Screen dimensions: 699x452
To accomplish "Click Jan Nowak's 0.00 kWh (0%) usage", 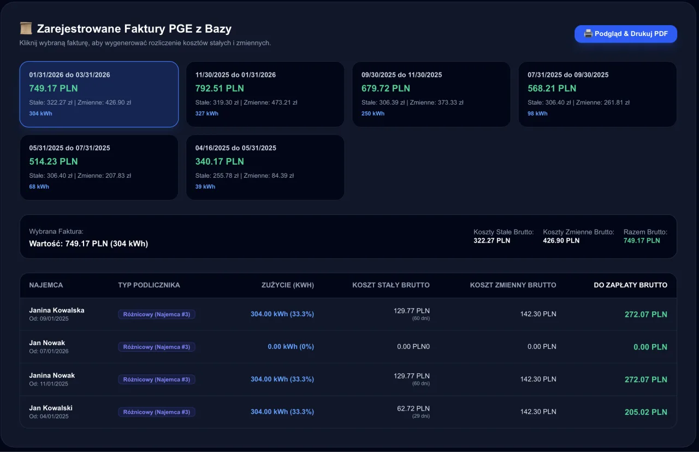I will point(291,347).
